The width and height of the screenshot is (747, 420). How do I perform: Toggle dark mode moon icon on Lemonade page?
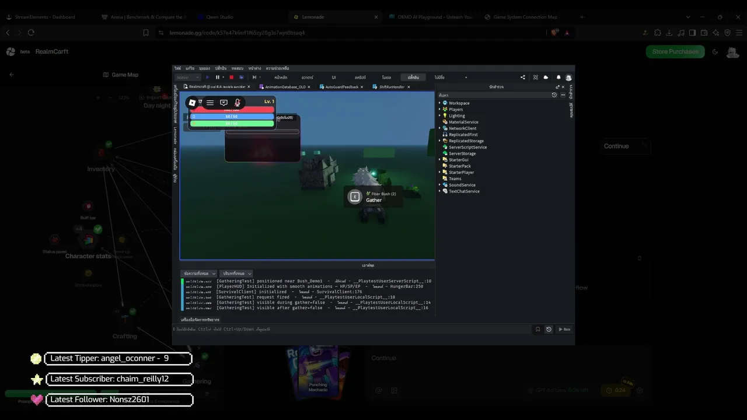point(715,51)
